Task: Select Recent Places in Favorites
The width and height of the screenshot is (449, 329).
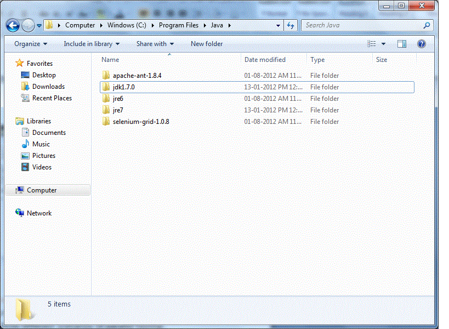Action: click(25, 98)
